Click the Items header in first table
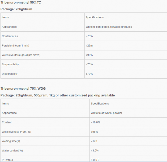167x162 pixels. 5,17
